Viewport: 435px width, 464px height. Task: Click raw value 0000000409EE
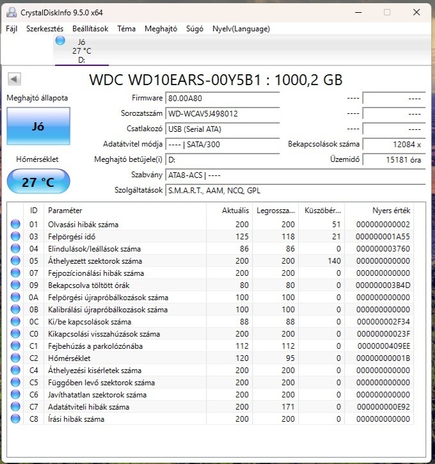coord(384,346)
